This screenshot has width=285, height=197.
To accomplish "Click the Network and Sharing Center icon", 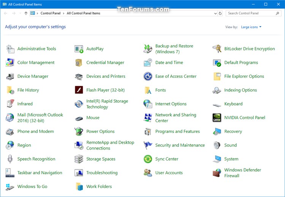I will click(148, 118).
